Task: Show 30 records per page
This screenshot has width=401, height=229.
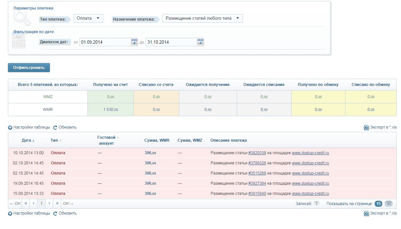Action: 389,204
